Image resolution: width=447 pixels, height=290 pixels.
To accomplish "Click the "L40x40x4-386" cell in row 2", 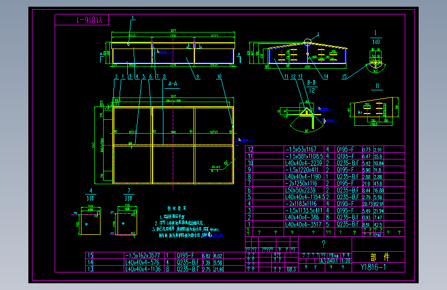I will pyautogui.click(x=302, y=218).
